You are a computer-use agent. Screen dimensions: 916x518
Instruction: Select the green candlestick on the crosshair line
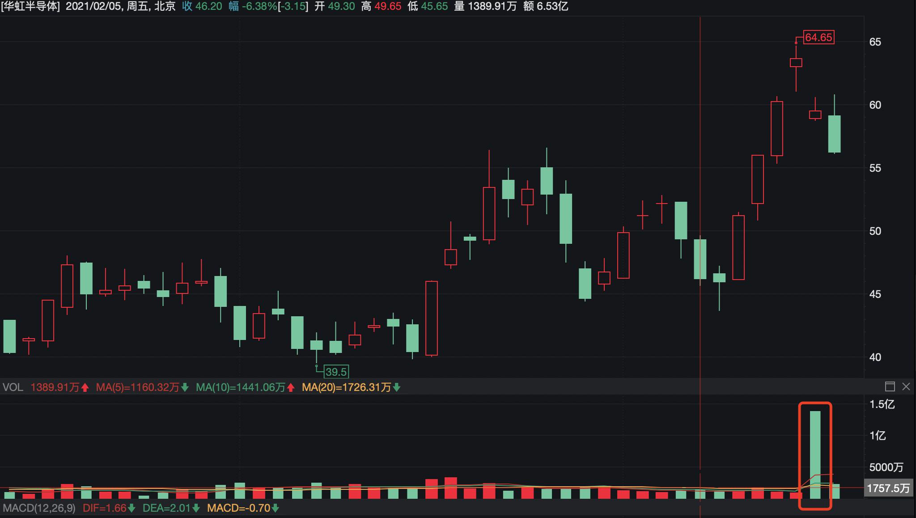point(700,259)
